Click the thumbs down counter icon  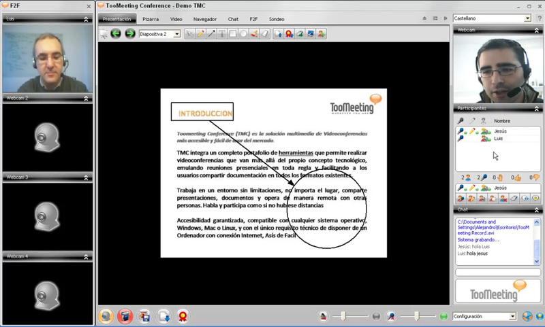(536, 177)
